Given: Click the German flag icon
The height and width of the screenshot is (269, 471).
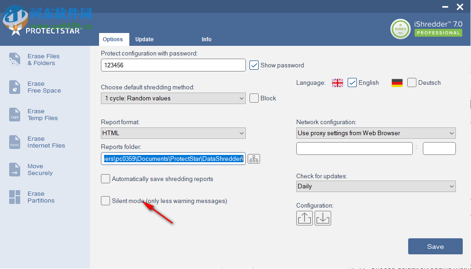Looking at the screenshot, I should coord(397,83).
